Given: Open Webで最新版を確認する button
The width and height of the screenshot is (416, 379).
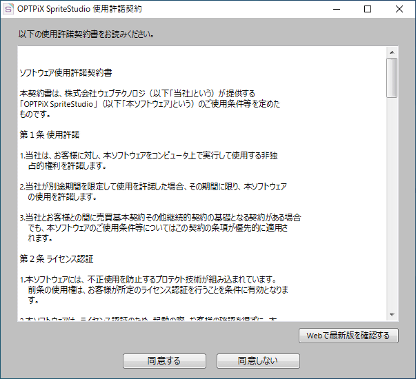Looking at the screenshot, I should pos(348,336).
